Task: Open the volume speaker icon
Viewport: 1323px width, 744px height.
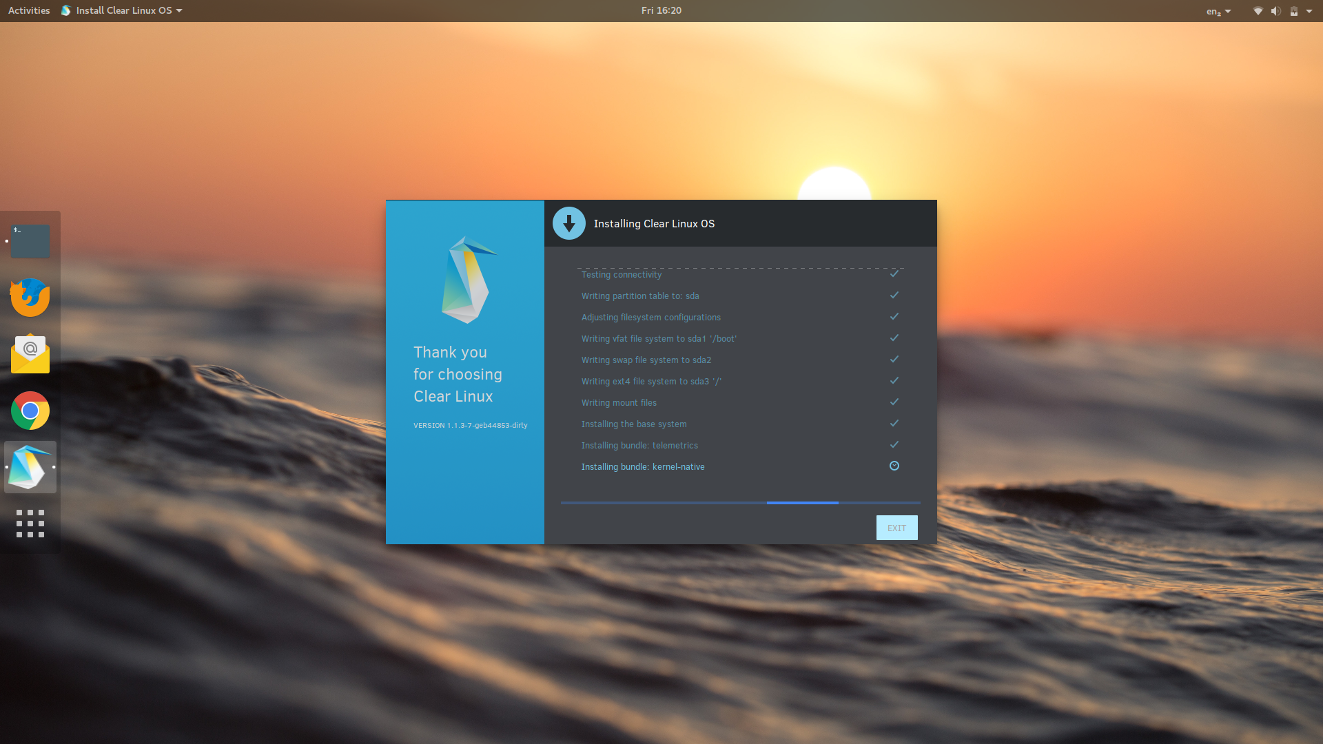Action: (x=1275, y=11)
